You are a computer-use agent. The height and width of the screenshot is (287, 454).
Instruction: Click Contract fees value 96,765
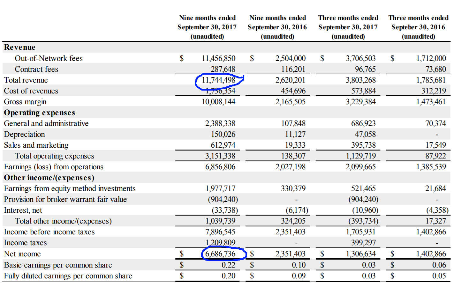point(365,69)
